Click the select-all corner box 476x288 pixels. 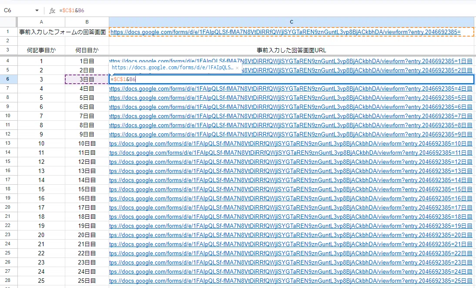point(9,22)
